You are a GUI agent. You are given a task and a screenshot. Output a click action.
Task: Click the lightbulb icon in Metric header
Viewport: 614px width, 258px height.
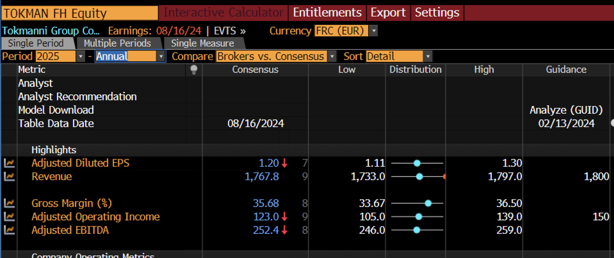194,70
